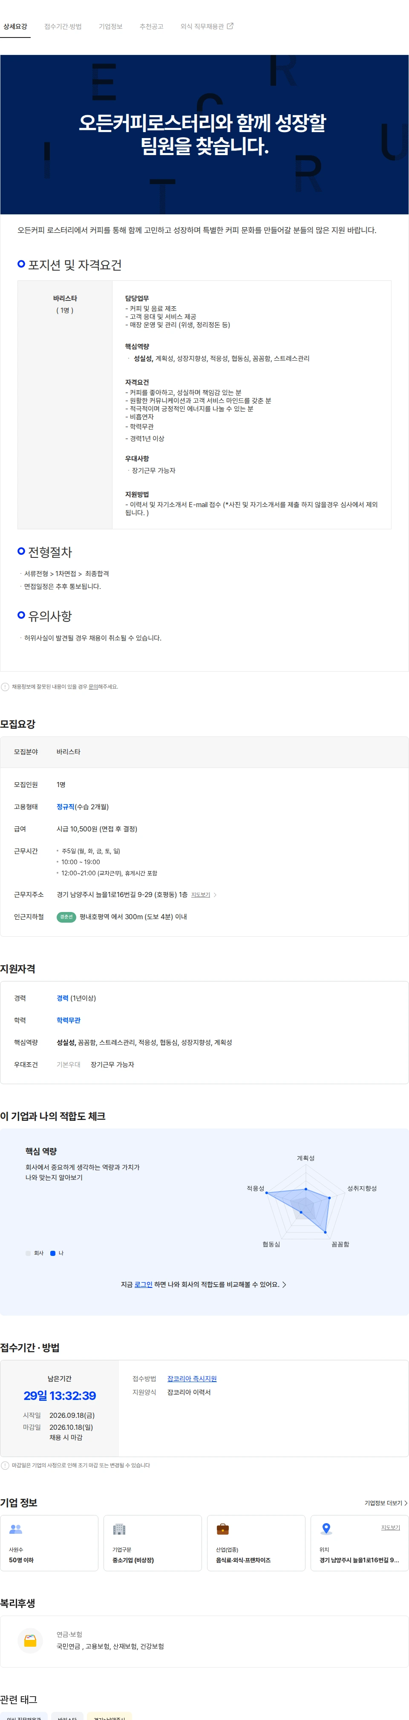
Task: Click the chevron after 비교해볼 수 있어요
Action: pos(284,1284)
